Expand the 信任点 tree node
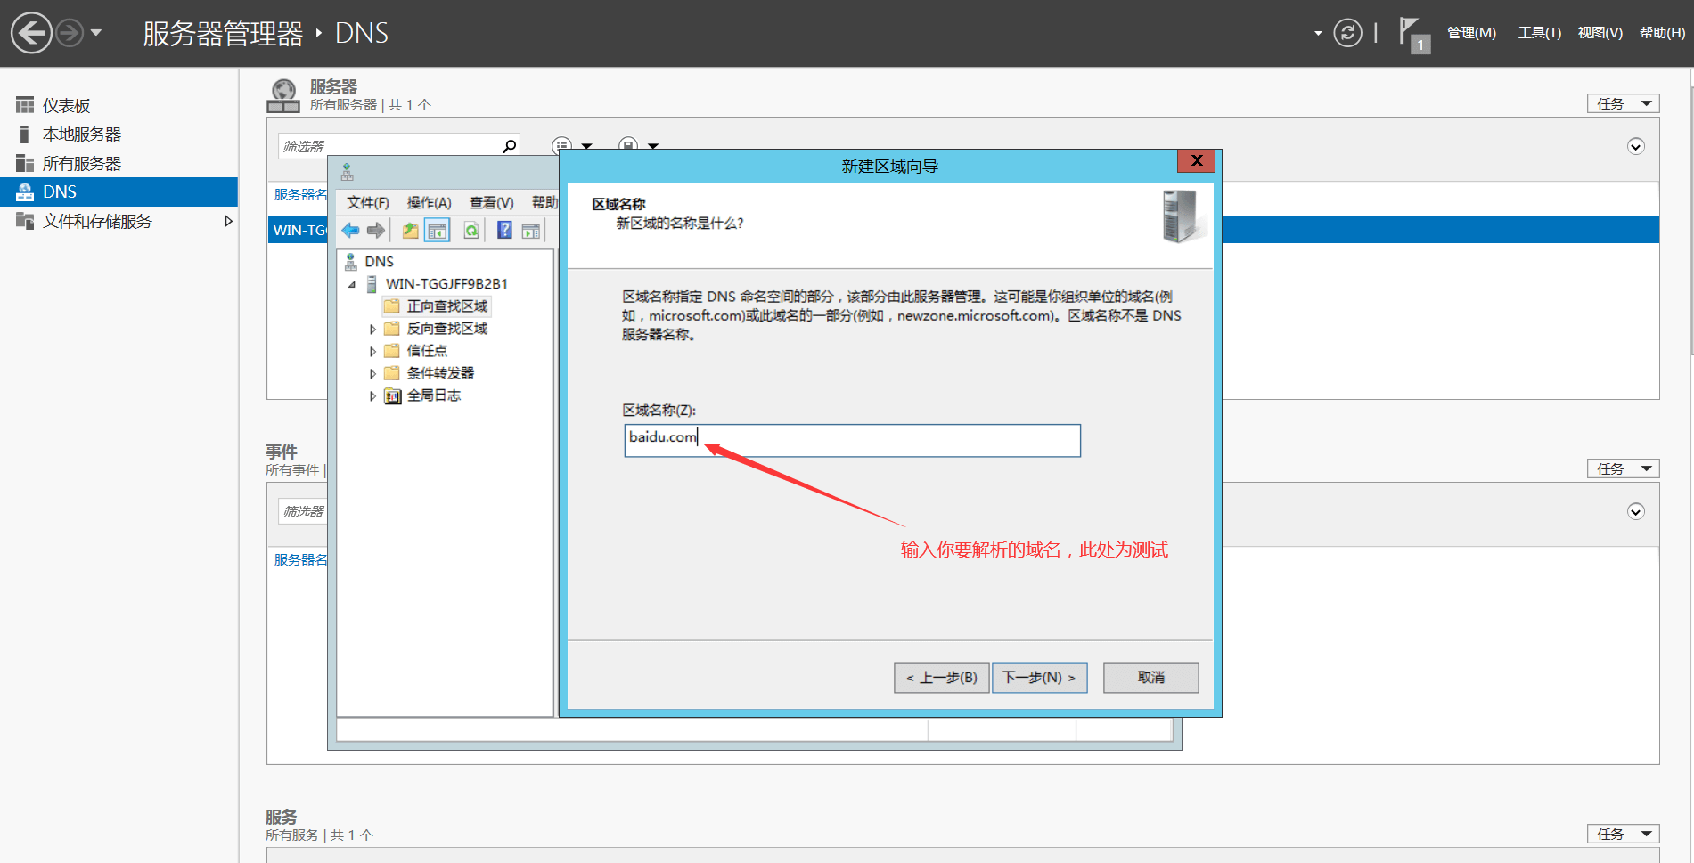The image size is (1694, 863). 372,352
